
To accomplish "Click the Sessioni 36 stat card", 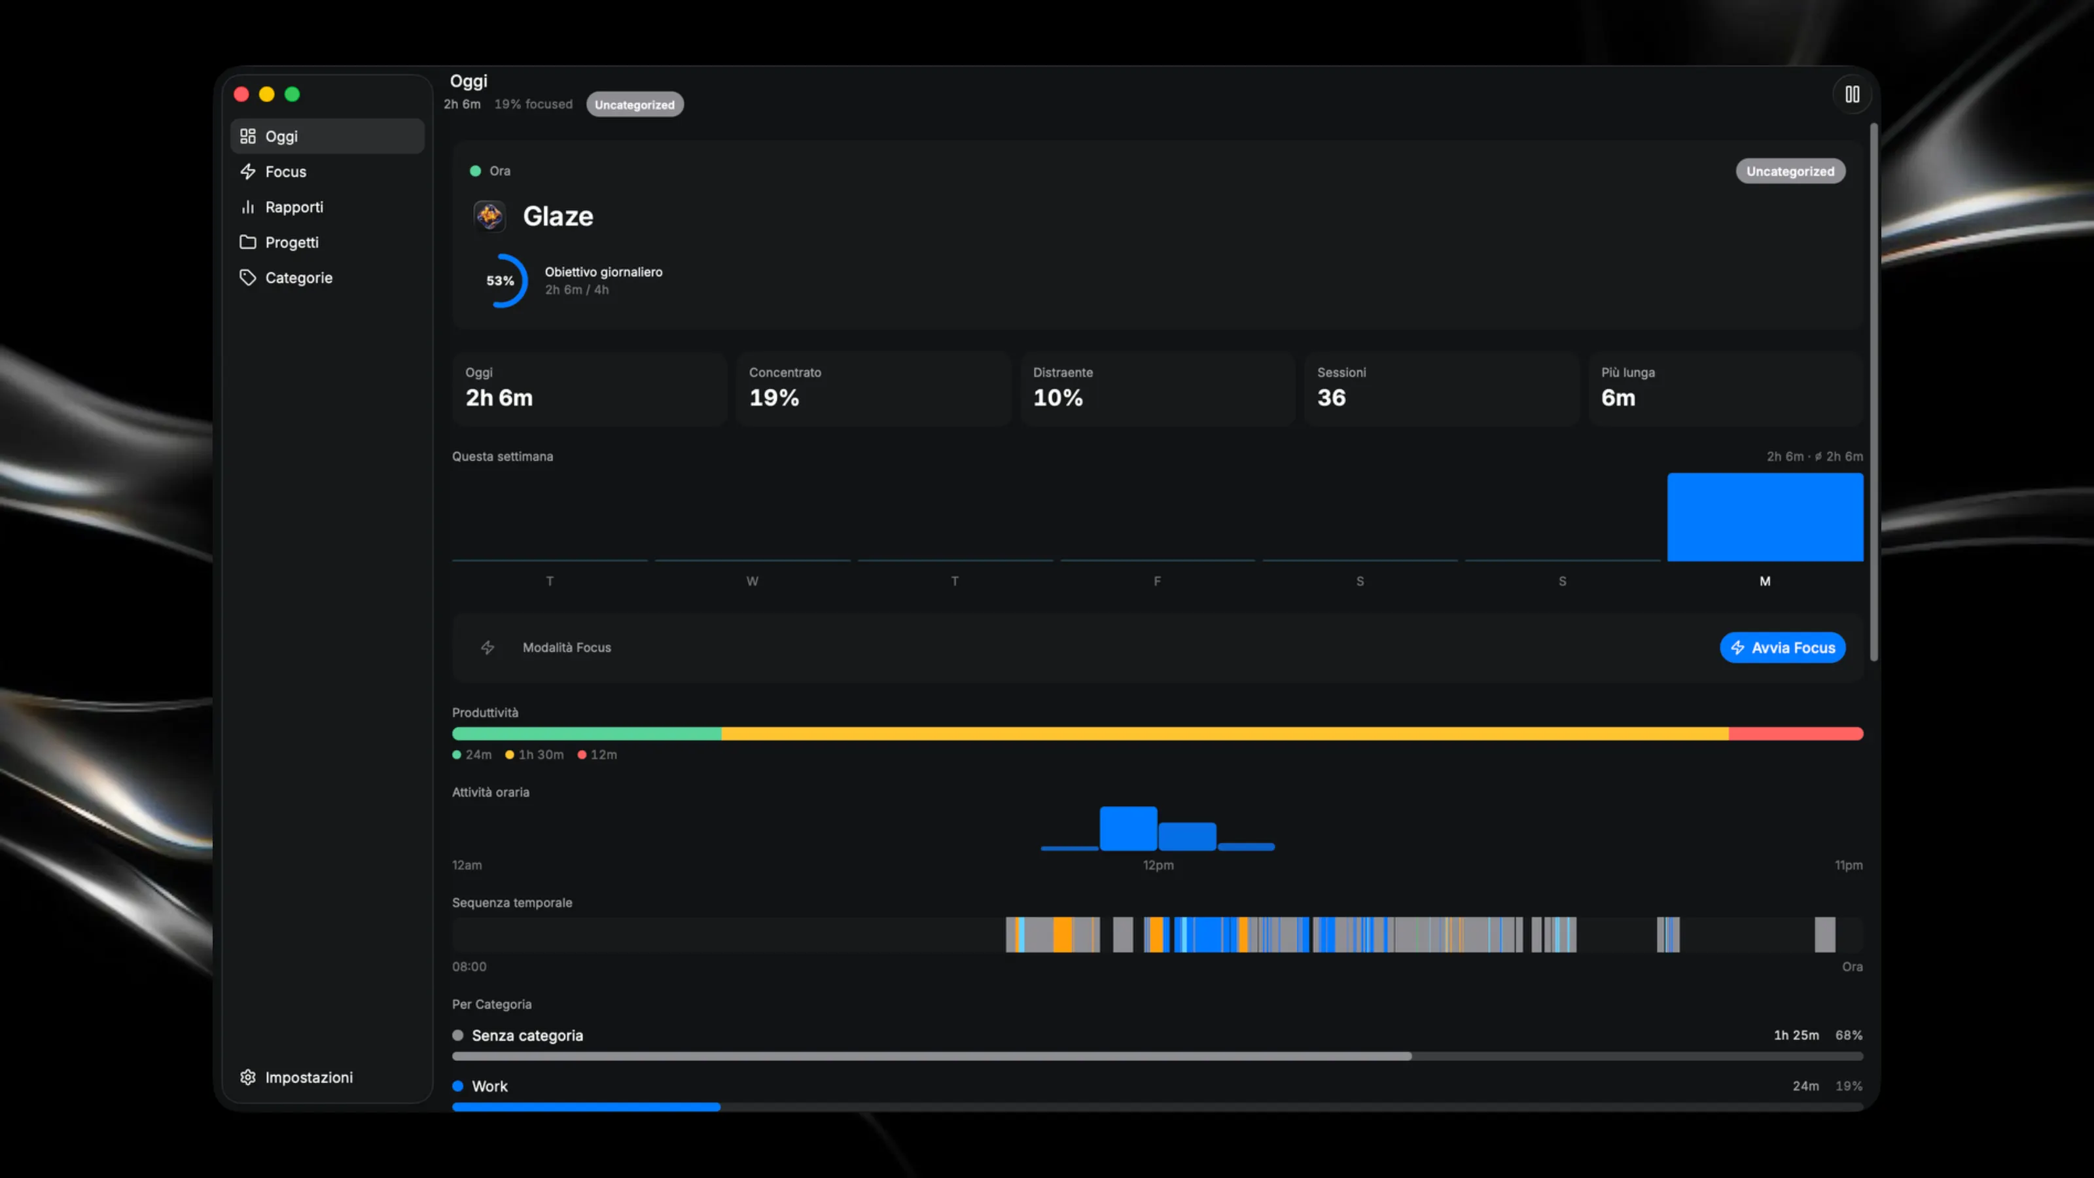I will click(x=1441, y=389).
